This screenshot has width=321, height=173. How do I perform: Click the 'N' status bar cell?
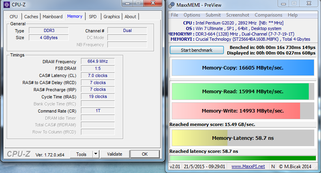click(x=273, y=166)
